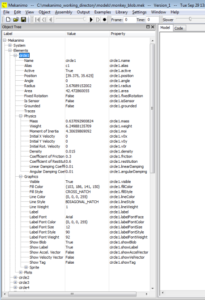Select the Radius value 3.67689152002
Image resolution: width=205 pixels, height=300 pixels.
coord(78,86)
